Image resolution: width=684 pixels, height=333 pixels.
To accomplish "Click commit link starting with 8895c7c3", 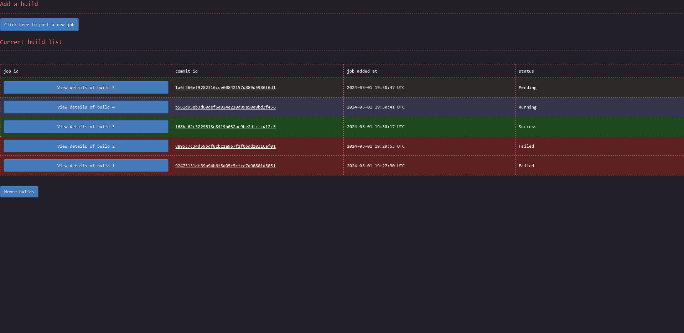I will coord(225,146).
